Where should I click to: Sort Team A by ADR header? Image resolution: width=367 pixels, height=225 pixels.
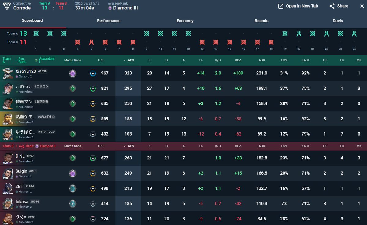click(262, 60)
